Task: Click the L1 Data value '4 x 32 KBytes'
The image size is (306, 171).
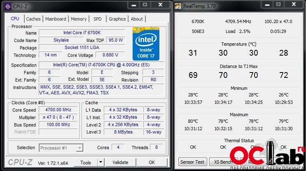Action: [123, 110]
